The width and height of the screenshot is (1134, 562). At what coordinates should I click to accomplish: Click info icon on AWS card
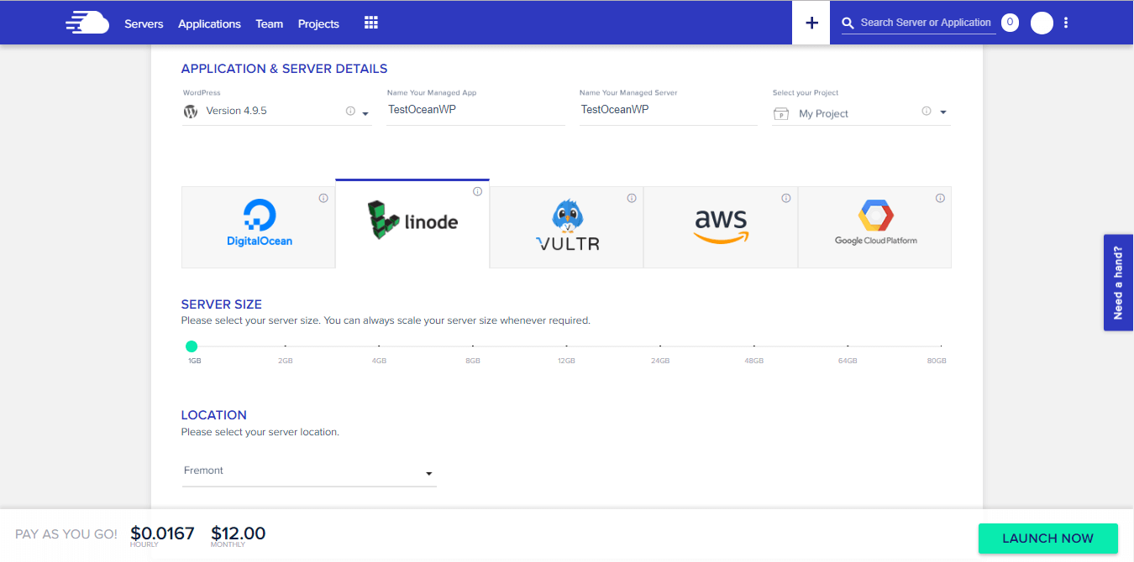(x=786, y=199)
